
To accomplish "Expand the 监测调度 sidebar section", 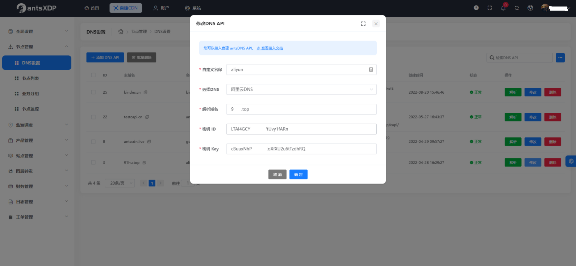I will pos(37,125).
